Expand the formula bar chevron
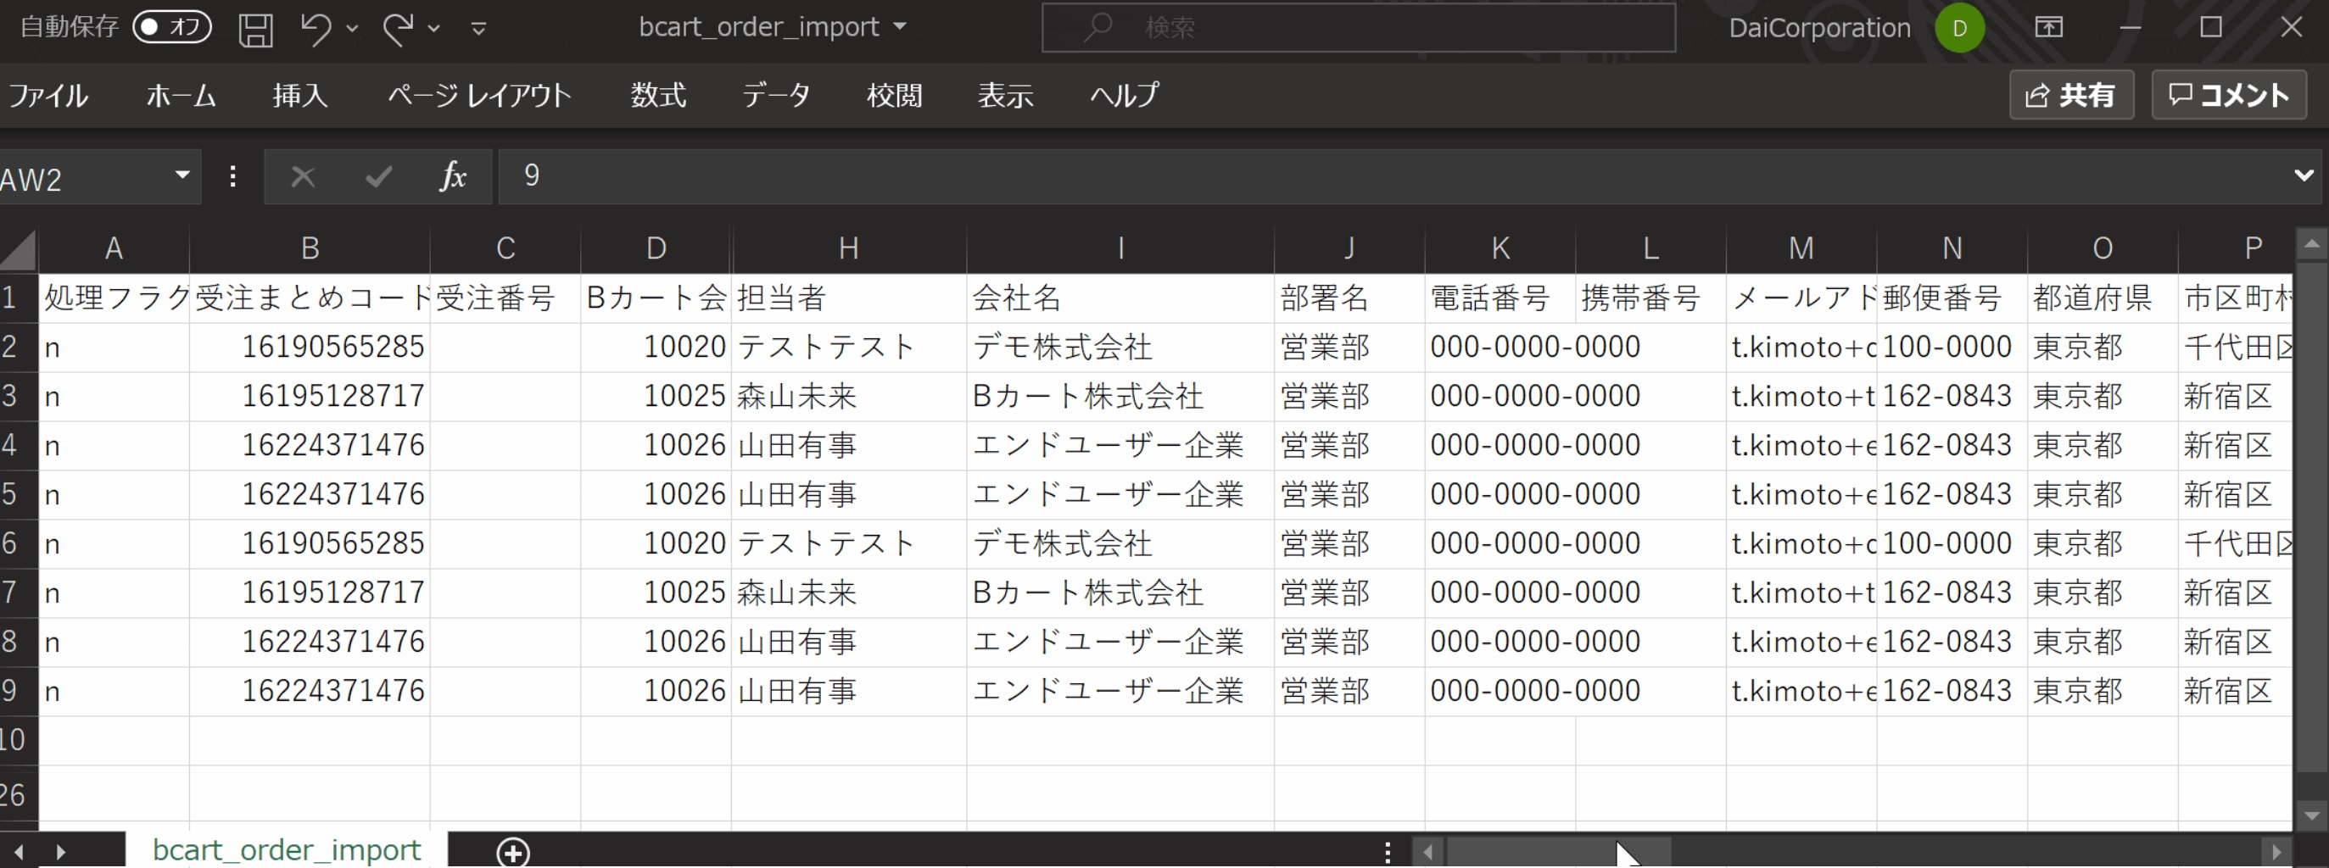 point(2304,175)
